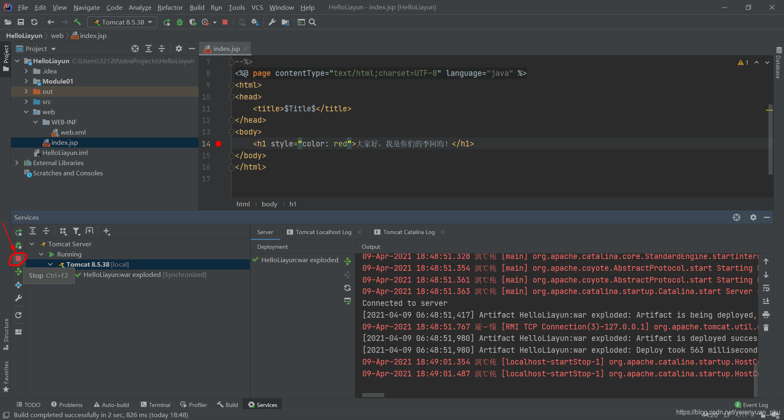Collapse the web folder
The height and width of the screenshot is (420, 784).
coord(26,112)
